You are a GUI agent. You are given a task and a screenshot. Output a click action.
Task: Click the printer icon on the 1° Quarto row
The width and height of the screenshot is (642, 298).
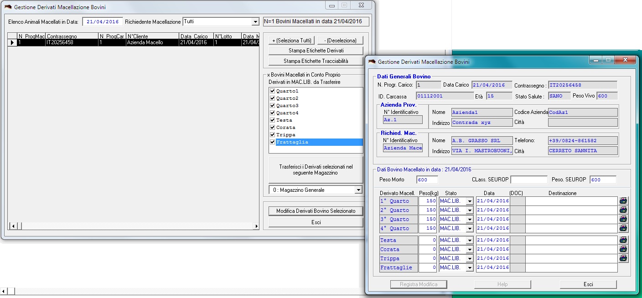pos(623,201)
